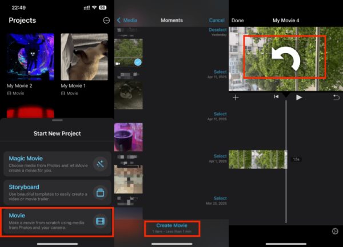Screen dimensions: 343x247
Task: Tap the 22:49 clock in status bar
Action: (x=19, y=7)
